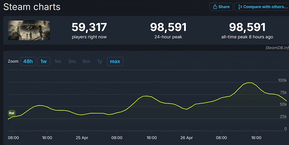Open the Expedition 33 game thumbnail

click(x=29, y=30)
